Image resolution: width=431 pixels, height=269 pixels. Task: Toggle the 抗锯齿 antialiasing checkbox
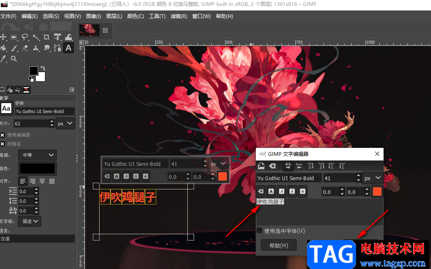(x=3, y=144)
